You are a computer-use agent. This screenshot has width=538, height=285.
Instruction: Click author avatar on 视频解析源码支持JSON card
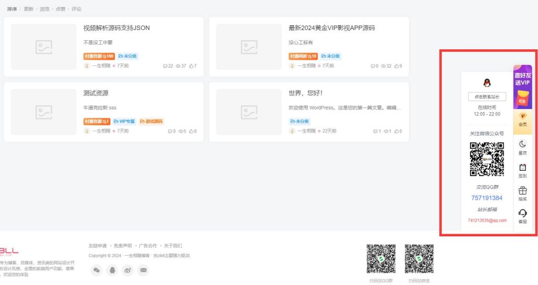coord(87,65)
